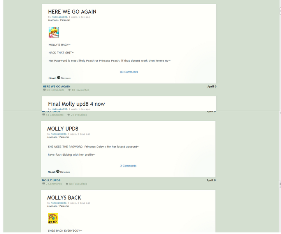Click star icon beside 10 Favourites
The image size is (281, 234).
click(x=69, y=90)
